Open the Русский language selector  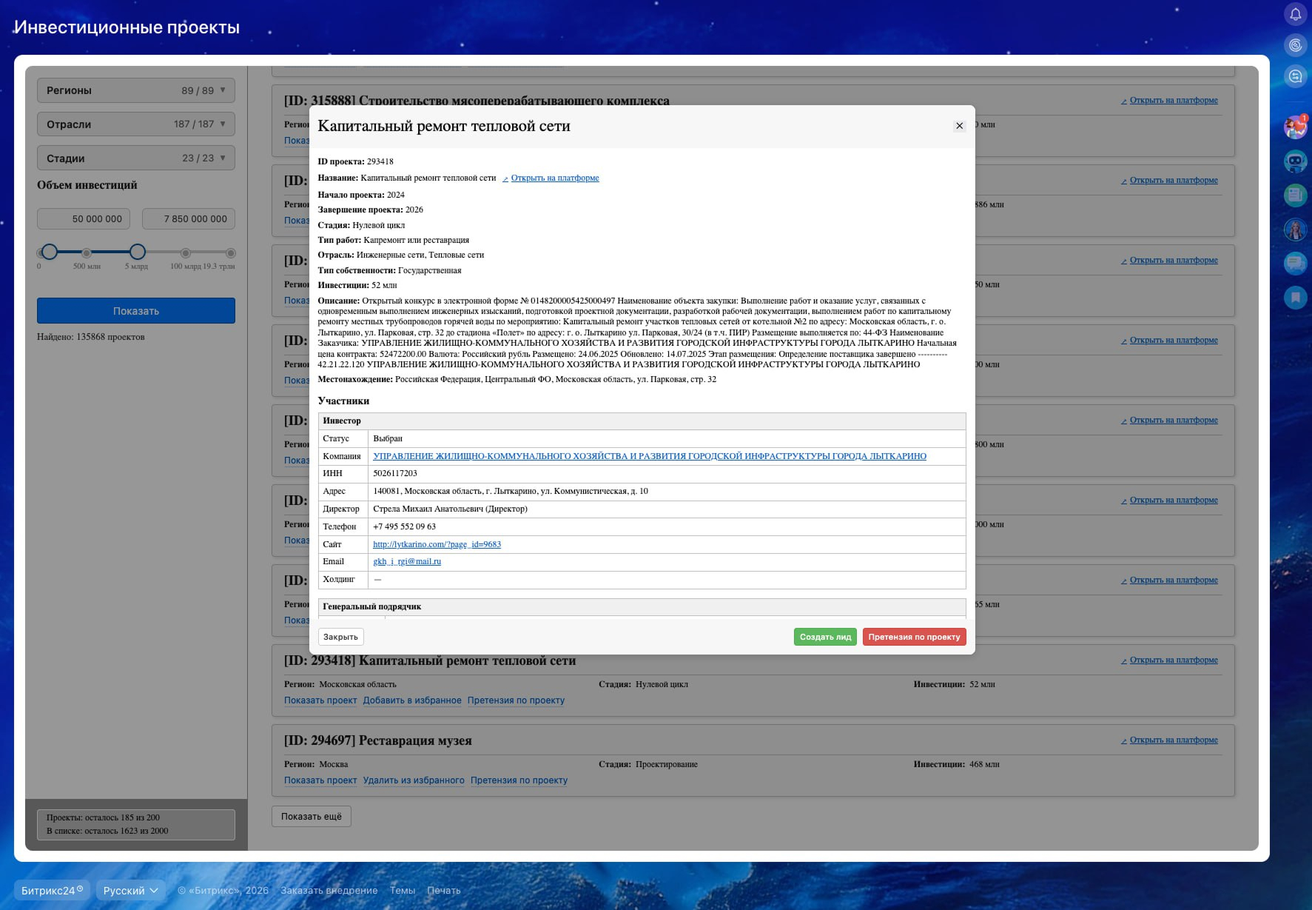click(130, 890)
